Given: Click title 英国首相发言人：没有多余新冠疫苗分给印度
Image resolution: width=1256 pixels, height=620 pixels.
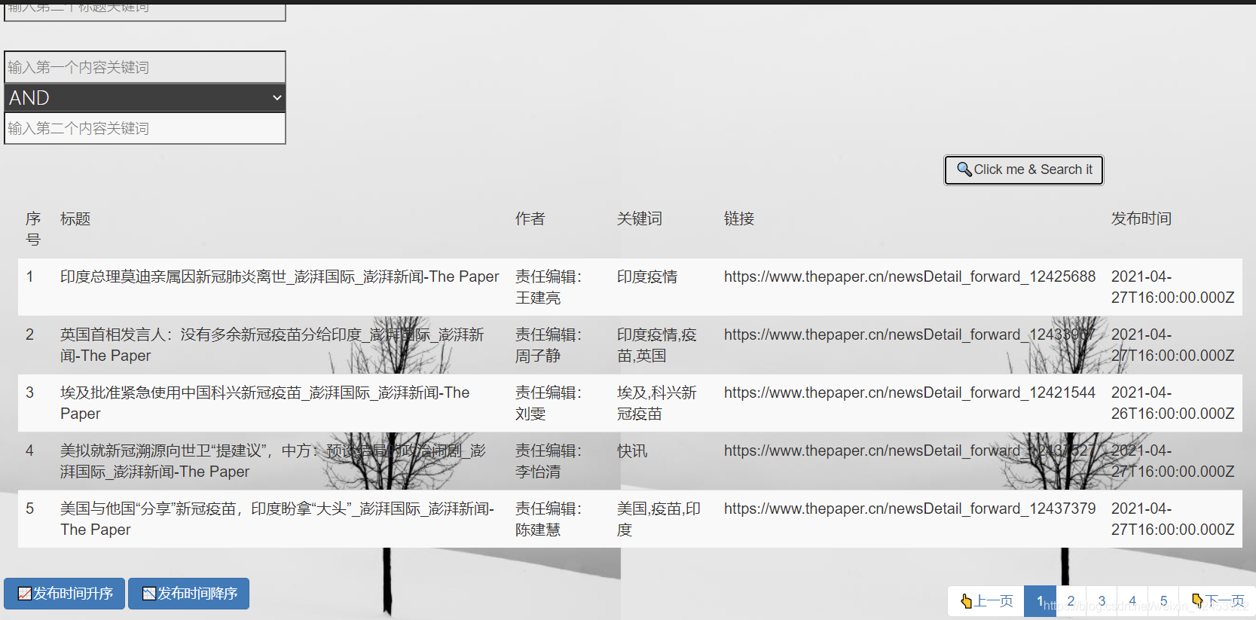Looking at the screenshot, I should pyautogui.click(x=272, y=345).
